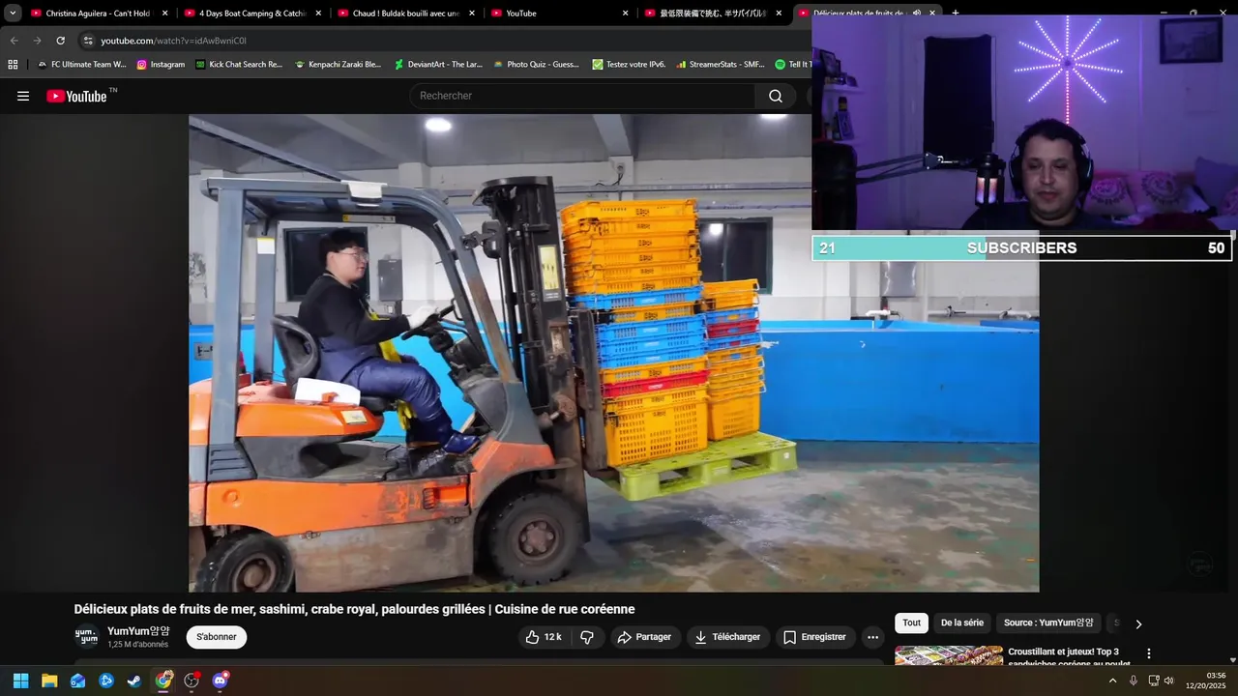1238x696 pixels.
Task: Open the YouTube hamburger guide menu
Action: click(23, 96)
